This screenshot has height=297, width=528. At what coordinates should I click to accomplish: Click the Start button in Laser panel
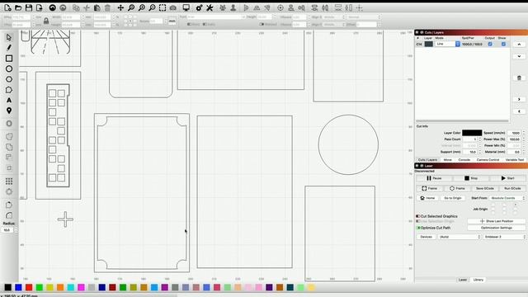coord(507,178)
